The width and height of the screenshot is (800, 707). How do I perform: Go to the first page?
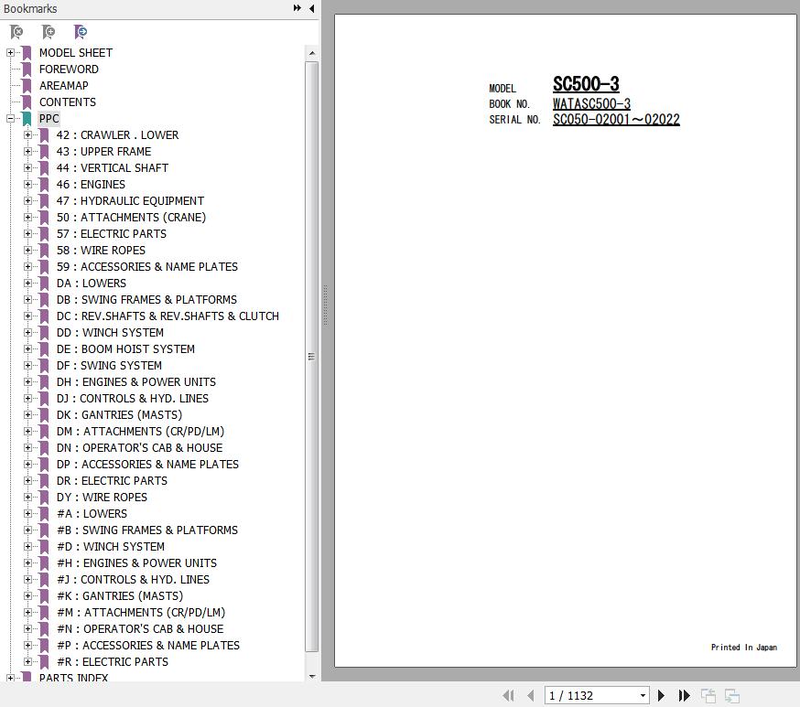pos(508,695)
